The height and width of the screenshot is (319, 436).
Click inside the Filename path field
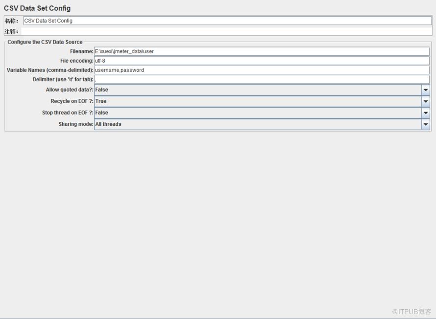point(262,51)
